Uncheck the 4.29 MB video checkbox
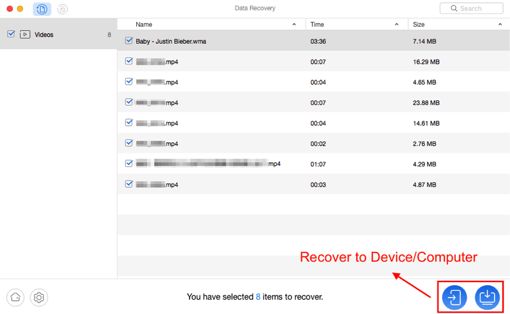 pos(129,163)
